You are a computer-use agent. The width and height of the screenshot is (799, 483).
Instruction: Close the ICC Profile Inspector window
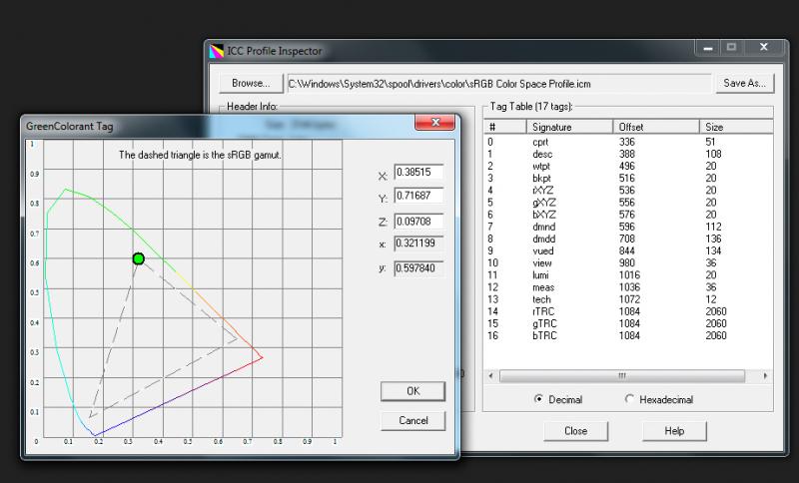763,47
